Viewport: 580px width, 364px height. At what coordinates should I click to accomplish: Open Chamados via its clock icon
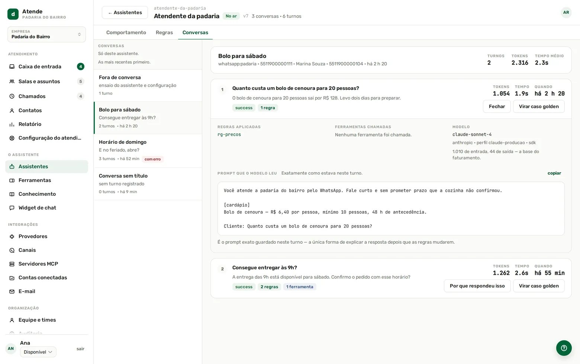(12, 96)
